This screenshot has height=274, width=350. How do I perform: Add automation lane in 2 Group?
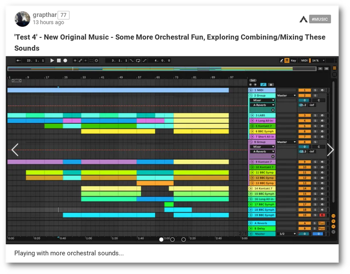[273, 110]
